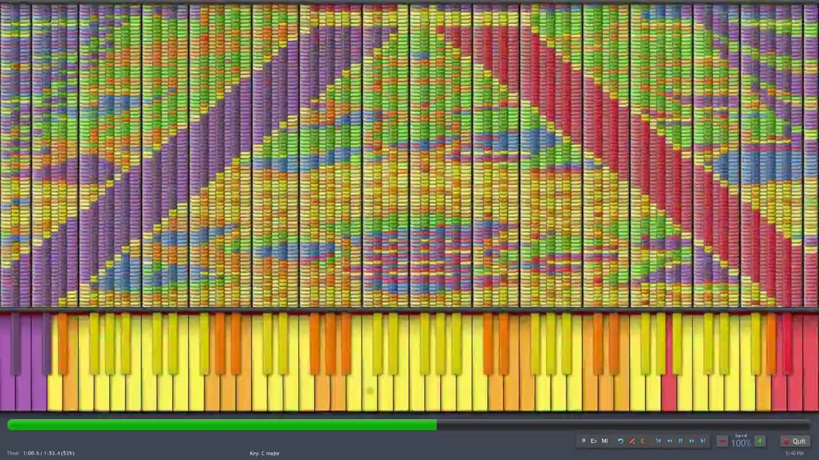Click the fast-forward button
Image resolution: width=819 pixels, height=460 pixels.
[692, 441]
